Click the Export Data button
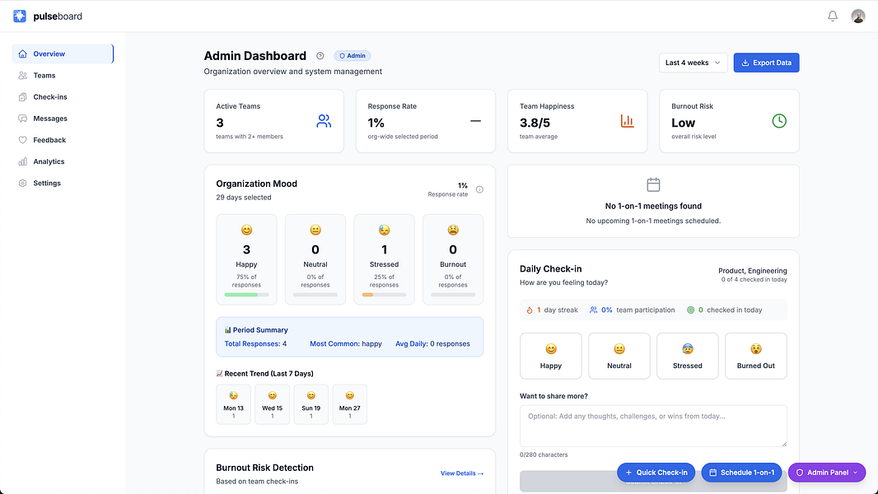This screenshot has height=494, width=878. [767, 63]
